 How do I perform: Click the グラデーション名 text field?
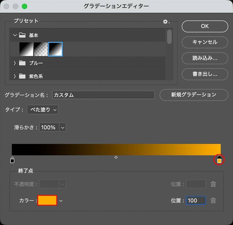[x=103, y=95]
